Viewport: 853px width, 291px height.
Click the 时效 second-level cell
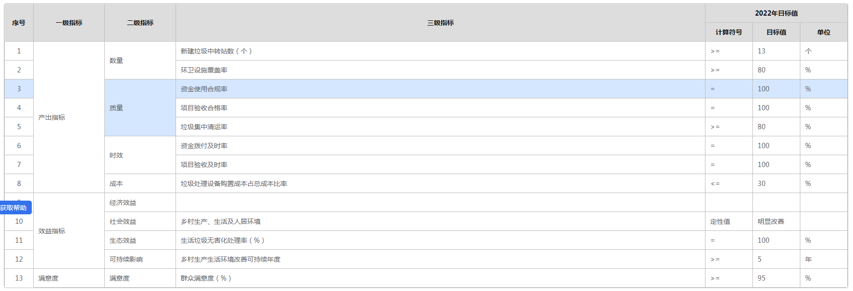pyautogui.click(x=116, y=155)
